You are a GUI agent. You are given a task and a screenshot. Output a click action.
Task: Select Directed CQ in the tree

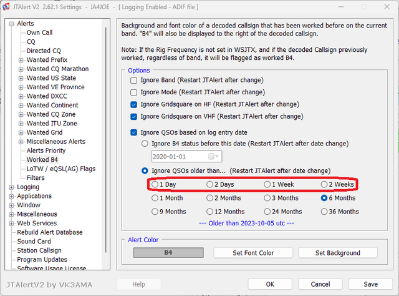click(44, 51)
